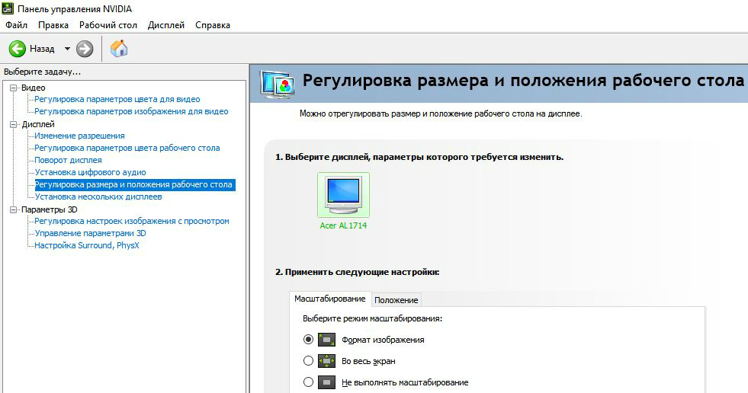Open the "Установка цифрового аудио" task
This screenshot has height=393, width=748.
point(90,172)
